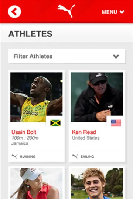Open the MENU label in header

click(x=109, y=12)
